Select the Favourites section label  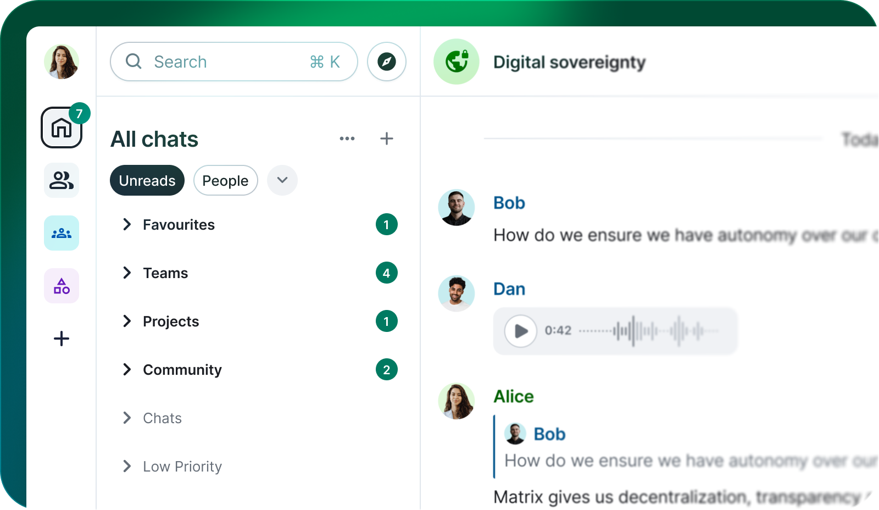[179, 225]
